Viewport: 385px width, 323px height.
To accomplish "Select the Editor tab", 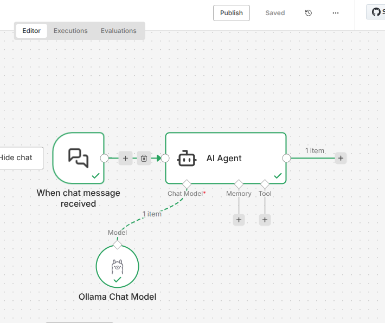I will pos(31,31).
